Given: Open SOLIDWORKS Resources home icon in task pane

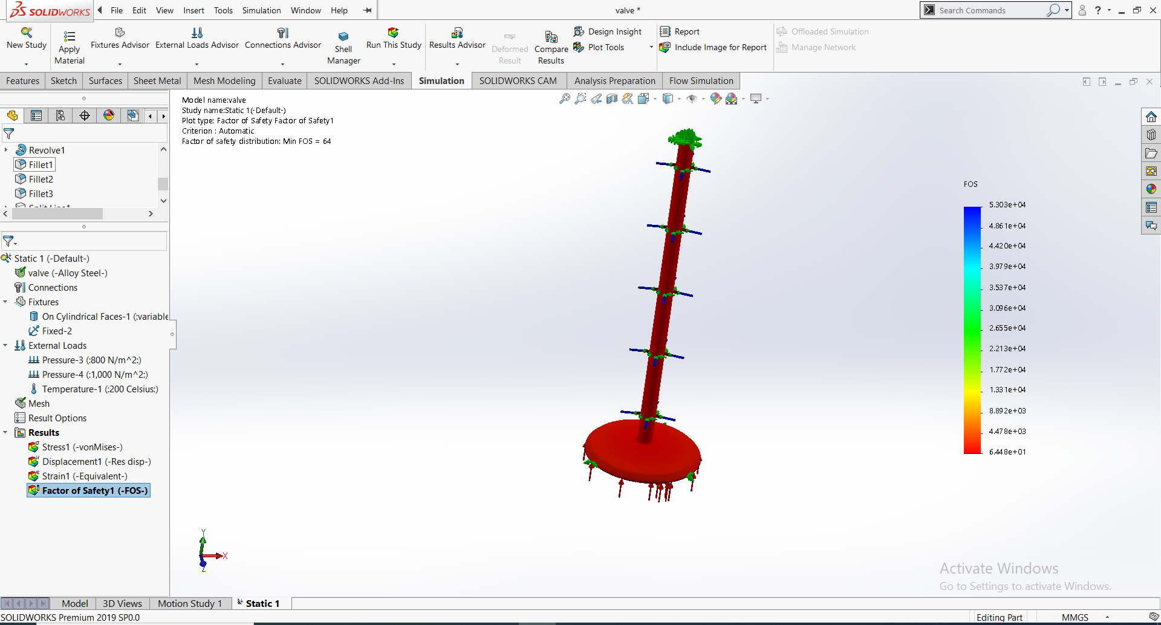Looking at the screenshot, I should click(1151, 117).
